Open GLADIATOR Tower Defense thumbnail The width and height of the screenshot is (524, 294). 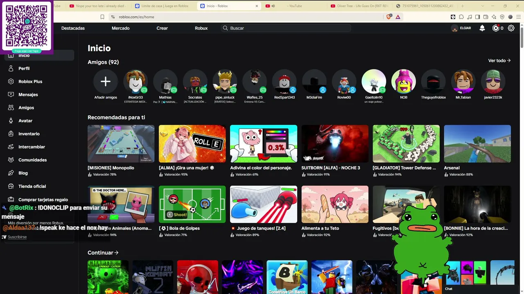406,144
